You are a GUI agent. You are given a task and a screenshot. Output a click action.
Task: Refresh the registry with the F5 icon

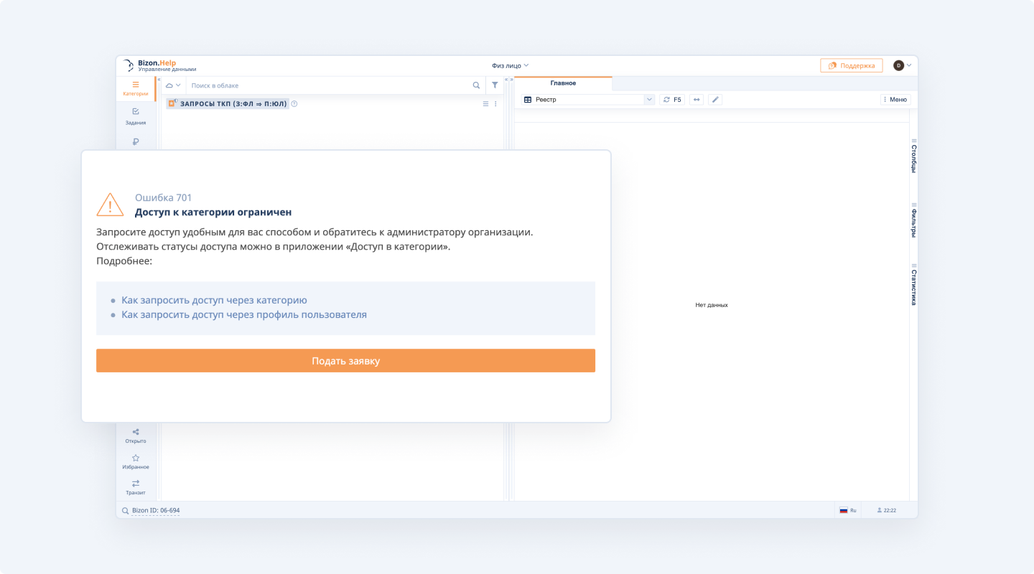tap(671, 99)
